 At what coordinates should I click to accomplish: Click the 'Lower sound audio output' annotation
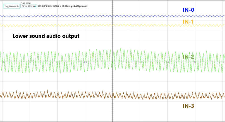click(x=46, y=36)
